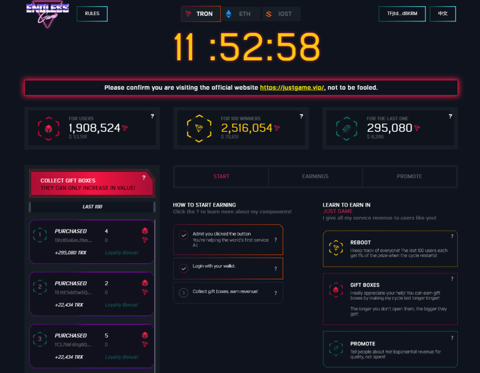Toggle the checkmark for Admit you clicked the button

[184, 235]
